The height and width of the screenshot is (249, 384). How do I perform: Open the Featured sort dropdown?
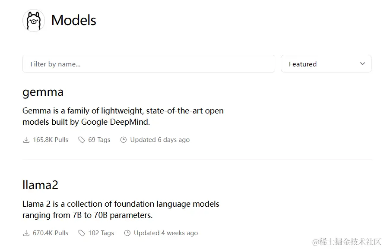[326, 64]
